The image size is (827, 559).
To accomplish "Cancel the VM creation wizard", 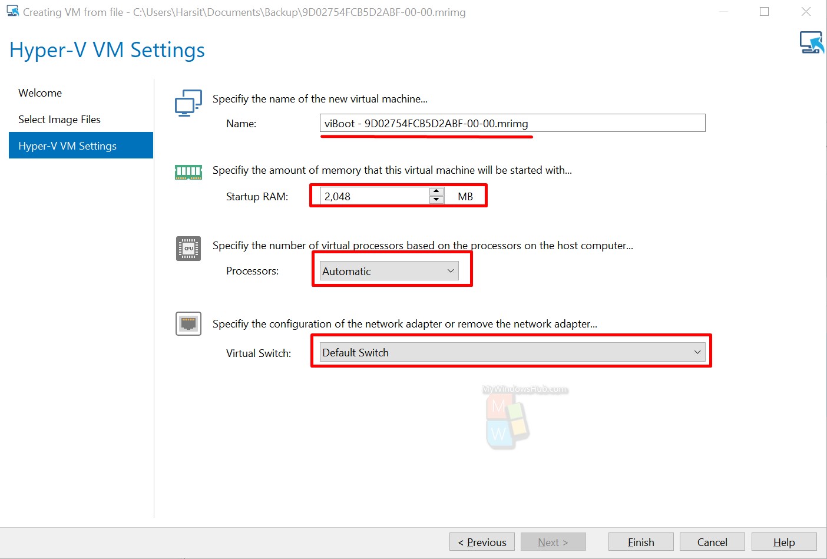I will click(x=712, y=542).
